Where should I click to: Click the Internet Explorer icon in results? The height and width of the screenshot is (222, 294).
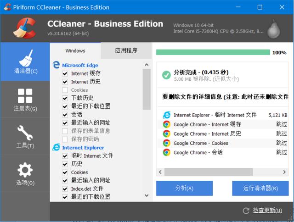coord(166,115)
